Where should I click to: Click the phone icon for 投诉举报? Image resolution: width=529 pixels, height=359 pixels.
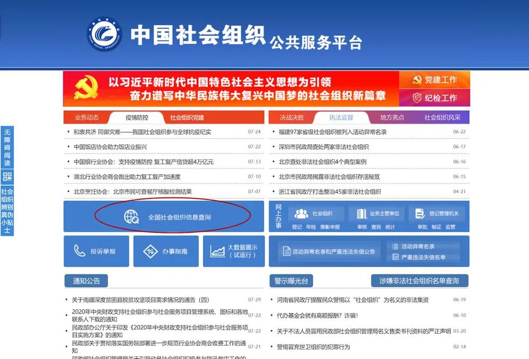click(80, 251)
